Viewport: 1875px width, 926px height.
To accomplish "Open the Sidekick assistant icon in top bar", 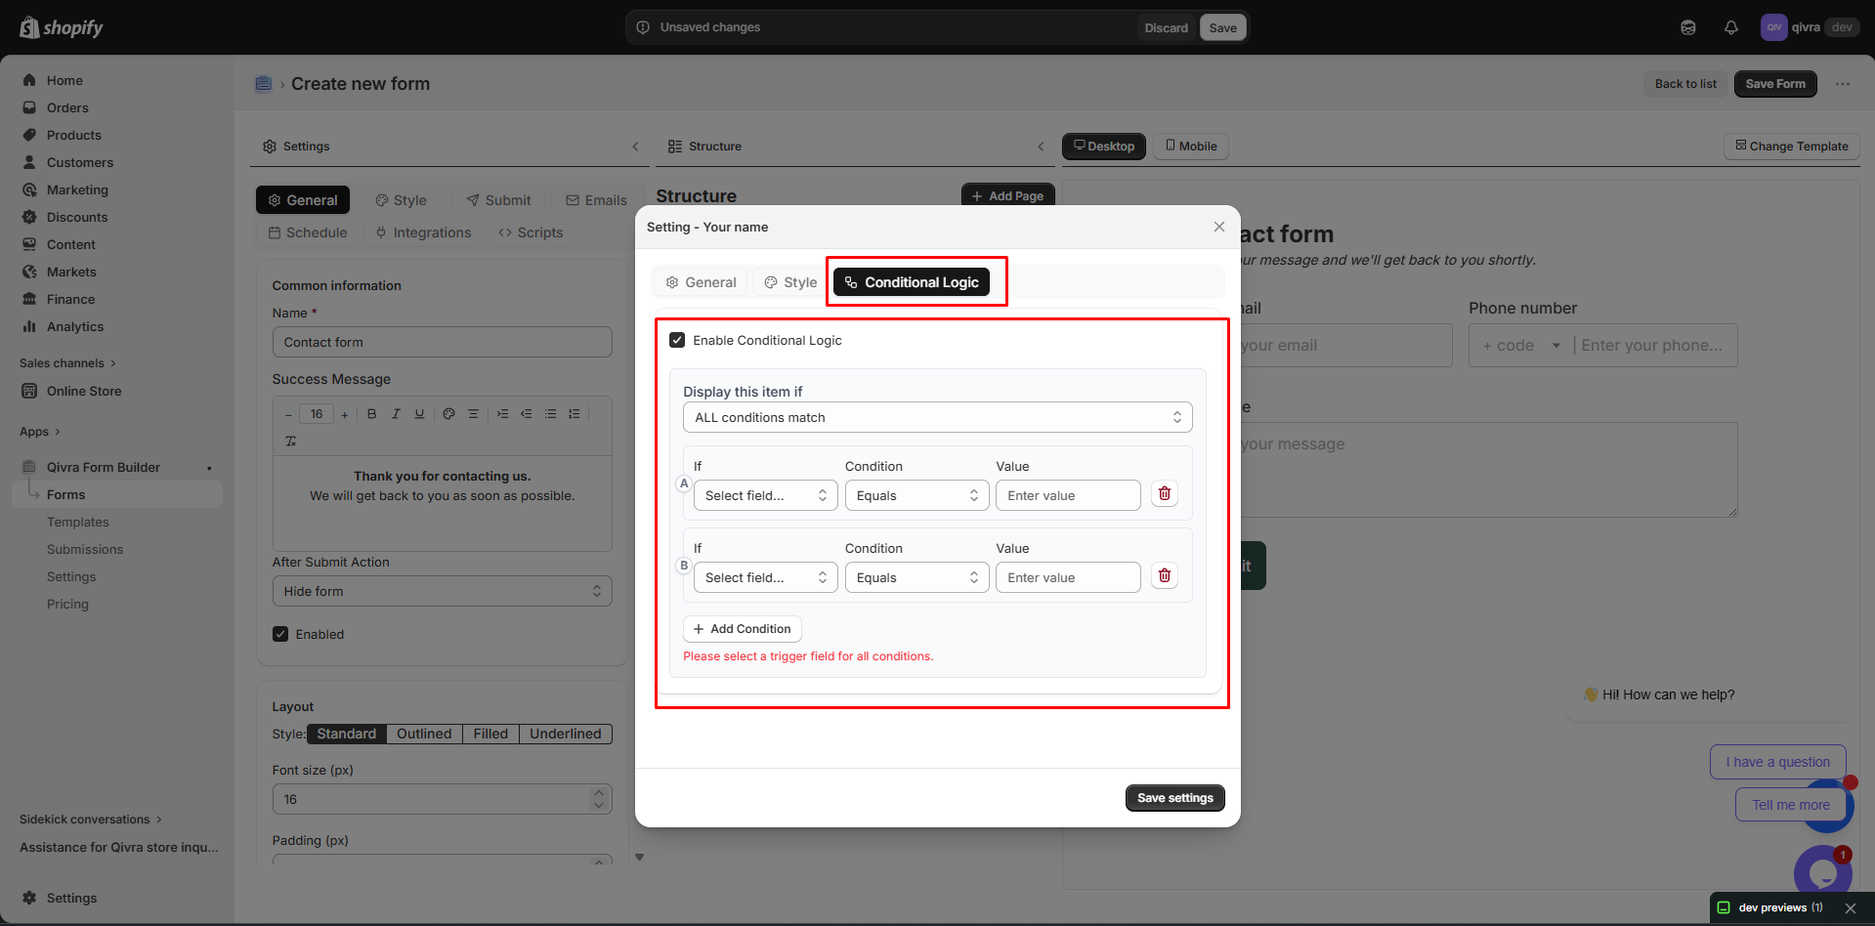I will 1687,27.
